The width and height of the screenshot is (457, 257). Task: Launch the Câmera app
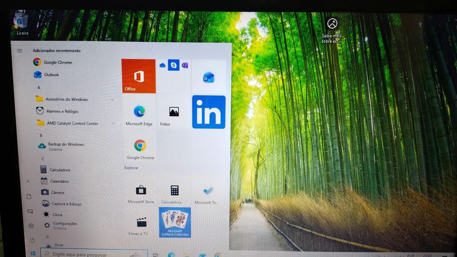53,192
